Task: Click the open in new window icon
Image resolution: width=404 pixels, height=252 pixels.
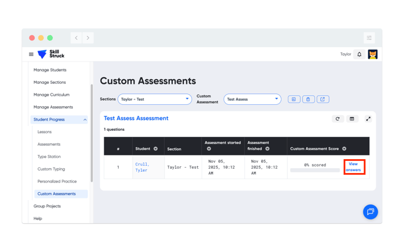Action: (323, 99)
